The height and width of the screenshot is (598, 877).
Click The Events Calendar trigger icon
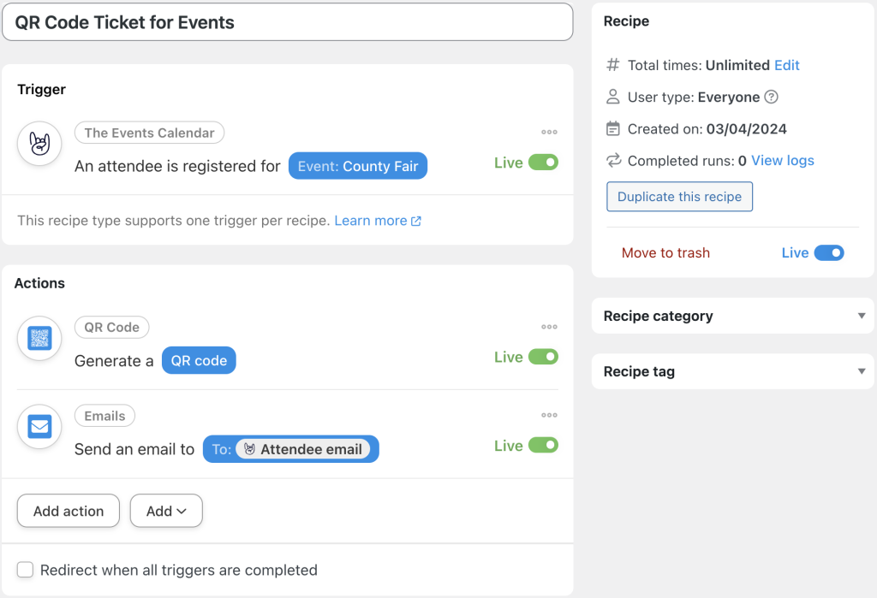40,143
